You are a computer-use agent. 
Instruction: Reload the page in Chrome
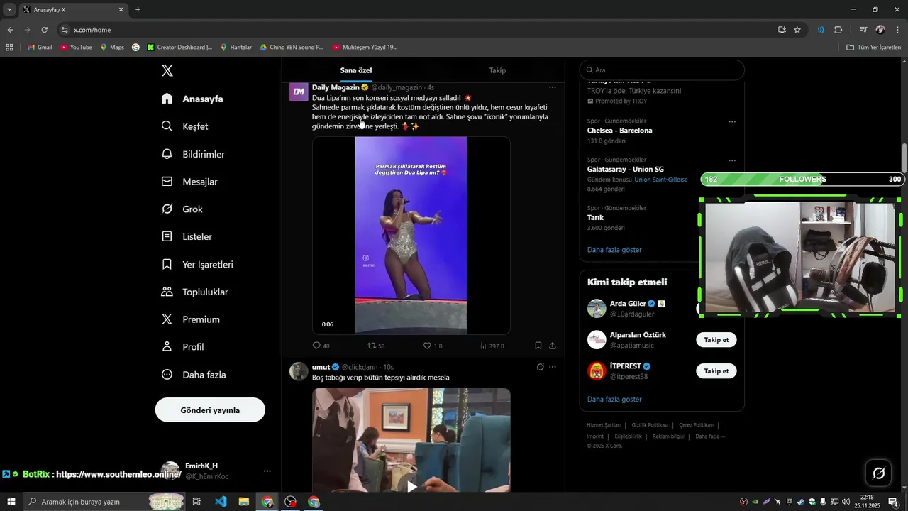pos(44,30)
